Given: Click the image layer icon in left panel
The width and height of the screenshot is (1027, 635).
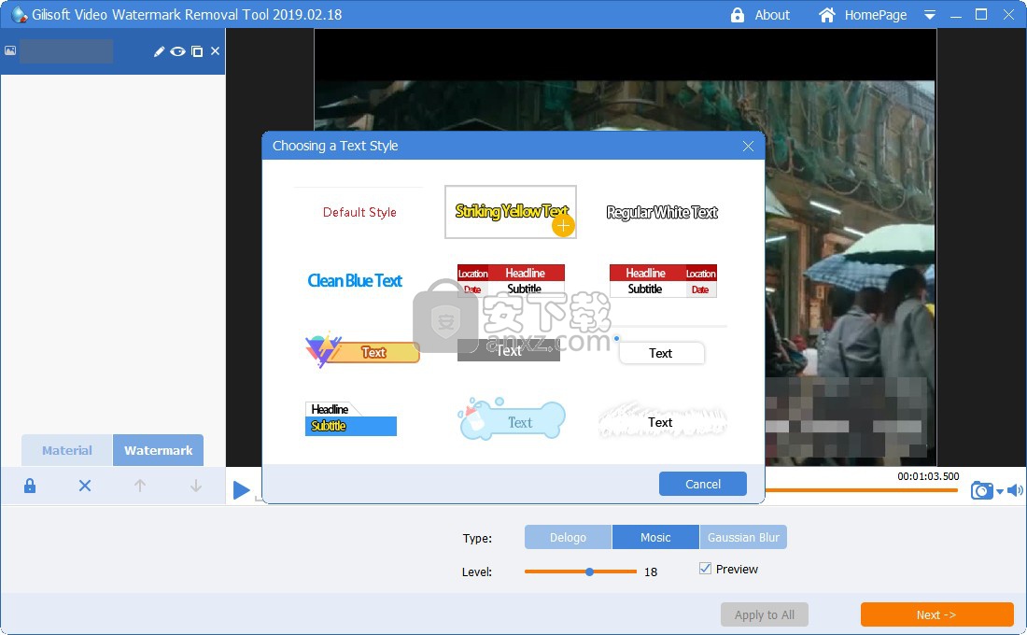Looking at the screenshot, I should pos(10,50).
